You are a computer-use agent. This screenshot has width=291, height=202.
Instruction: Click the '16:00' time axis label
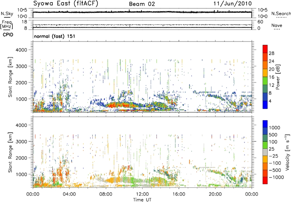(179, 194)
